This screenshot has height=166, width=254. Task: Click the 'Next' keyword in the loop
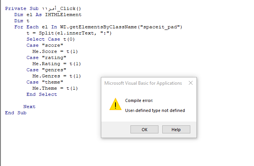coord(29,107)
